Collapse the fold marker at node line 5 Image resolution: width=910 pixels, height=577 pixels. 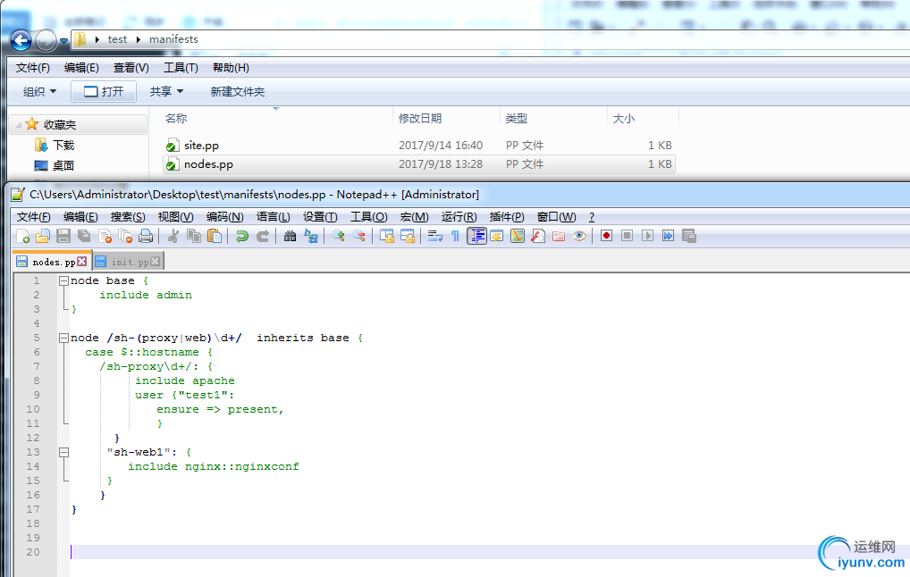tap(63, 338)
